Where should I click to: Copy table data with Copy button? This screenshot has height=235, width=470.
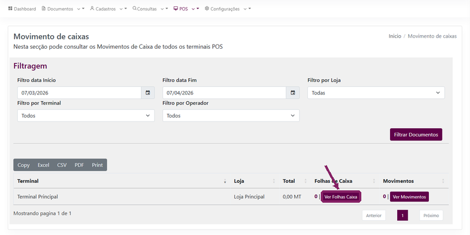(x=23, y=165)
